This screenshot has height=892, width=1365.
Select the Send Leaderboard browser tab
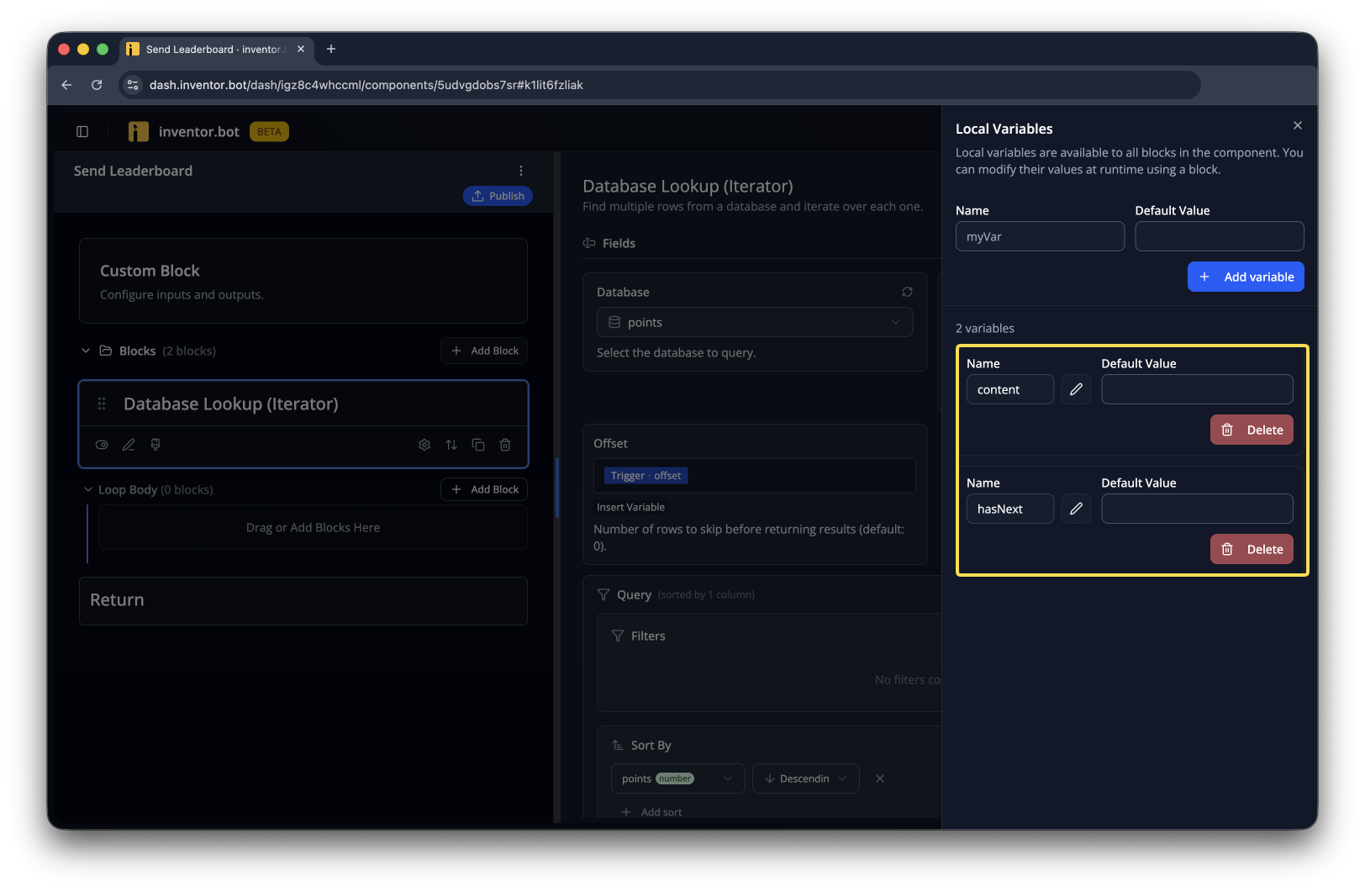pos(217,49)
